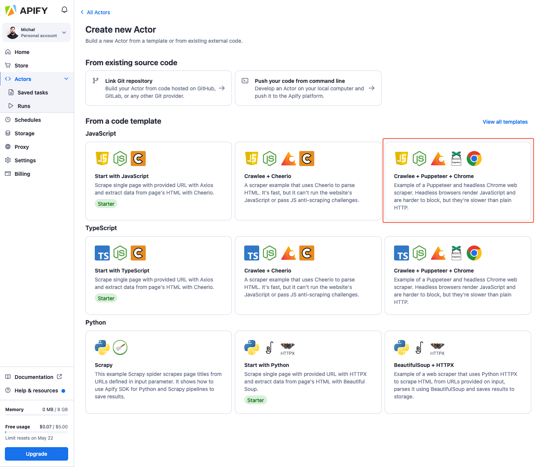Open external Documentation link icon
The width and height of the screenshot is (545, 467).
(x=59, y=377)
